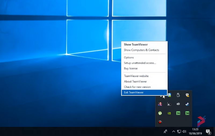The height and width of the screenshot is (136, 215).
Task: Click the NVIDIA tray icon
Action: tap(169, 113)
